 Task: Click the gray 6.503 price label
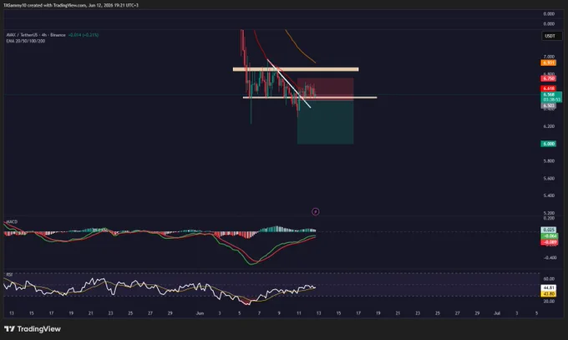[x=549, y=105]
